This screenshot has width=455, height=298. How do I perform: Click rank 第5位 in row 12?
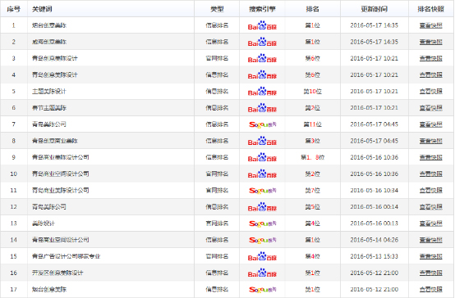[x=313, y=207]
